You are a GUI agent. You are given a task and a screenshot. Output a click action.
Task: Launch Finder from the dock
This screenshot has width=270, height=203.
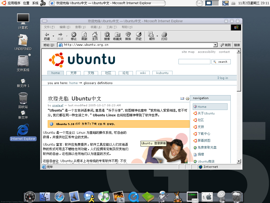tap(45, 197)
